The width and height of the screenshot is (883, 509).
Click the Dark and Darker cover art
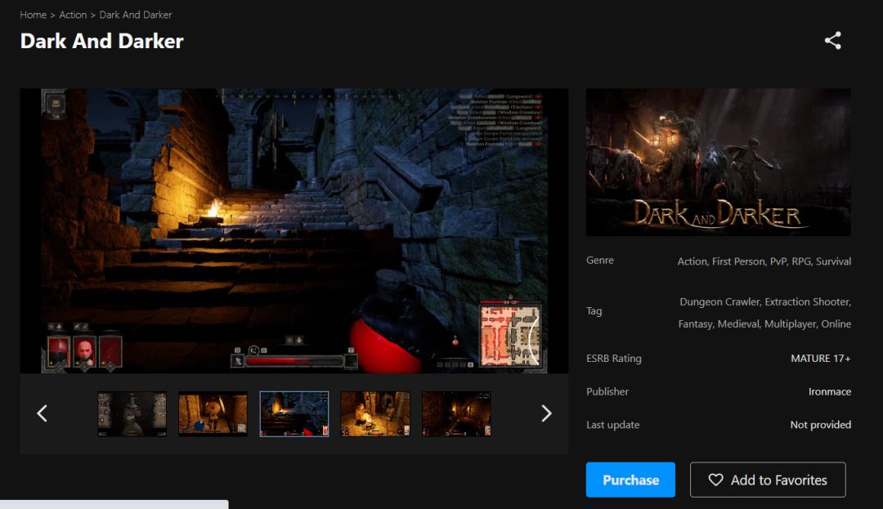pos(718,162)
